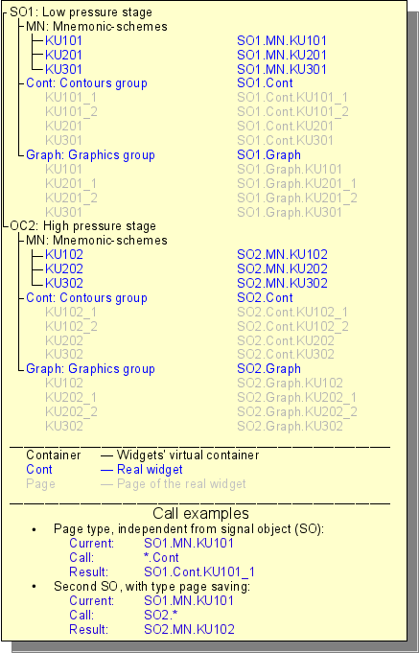Click the 'SO2.*' call value
This screenshot has width=419, height=653.
[161, 615]
